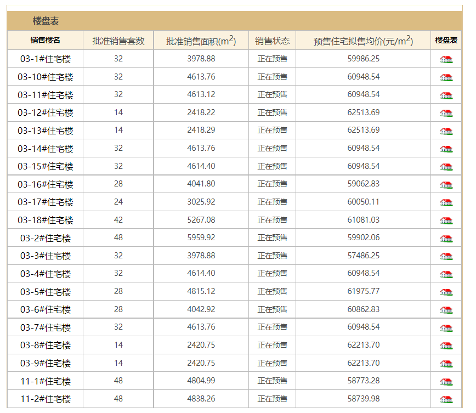Image resolution: width=476 pixels, height=413 pixels.
Task: Select building name 03-8#住宅楼
Action: (x=46, y=345)
